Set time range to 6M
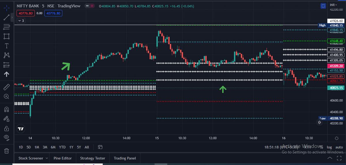Viewport: 346px width, 165px height. pyautogui.click(x=53, y=147)
